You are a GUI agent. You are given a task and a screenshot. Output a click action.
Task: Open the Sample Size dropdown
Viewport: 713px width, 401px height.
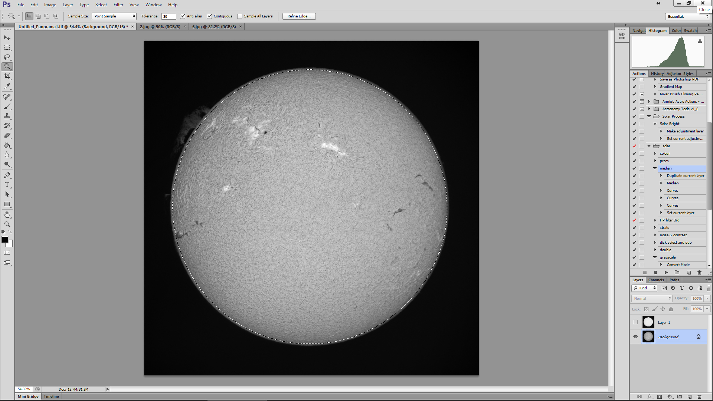tap(114, 16)
